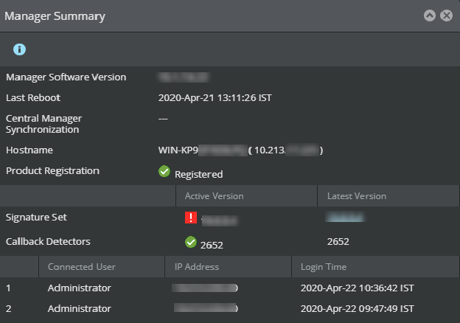Click the blue information icon
Viewport: 460px width, 323px height.
pos(19,49)
